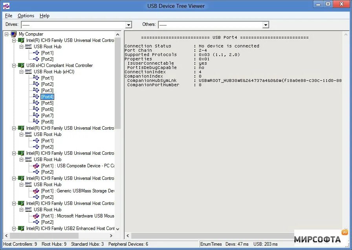Screen dimensions: 352x250
Task: Click the USB port icon beside [Port4]
Action: (x=36, y=96)
